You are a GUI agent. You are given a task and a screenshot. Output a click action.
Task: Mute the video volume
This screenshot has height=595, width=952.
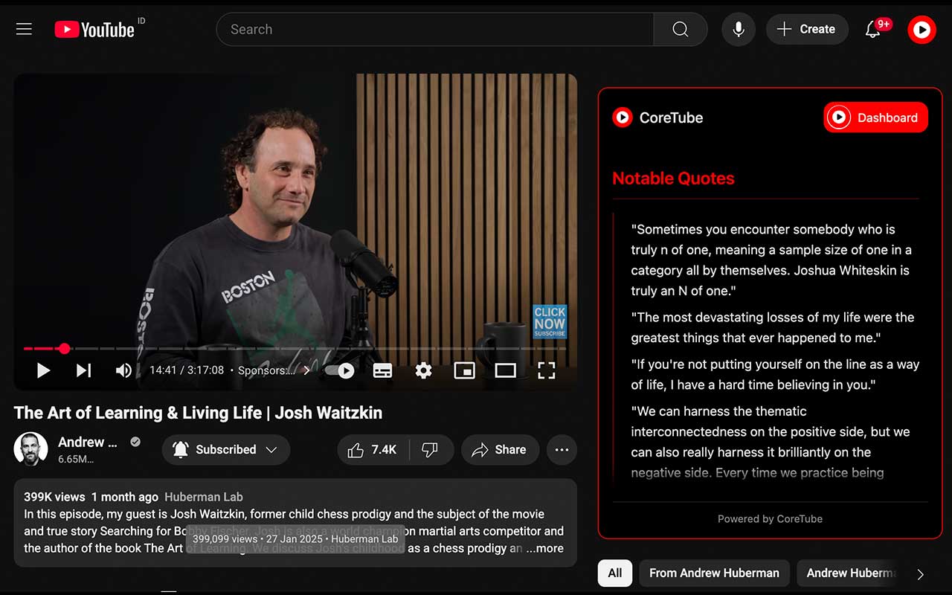click(x=123, y=370)
